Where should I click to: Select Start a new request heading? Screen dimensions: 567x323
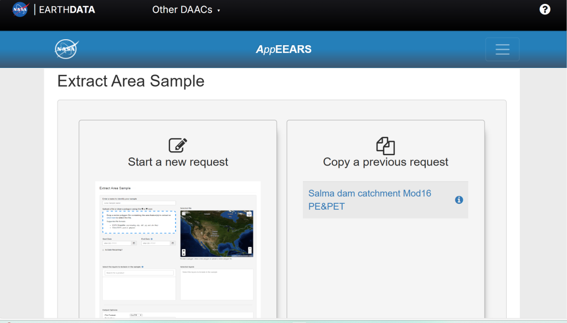coord(178,162)
